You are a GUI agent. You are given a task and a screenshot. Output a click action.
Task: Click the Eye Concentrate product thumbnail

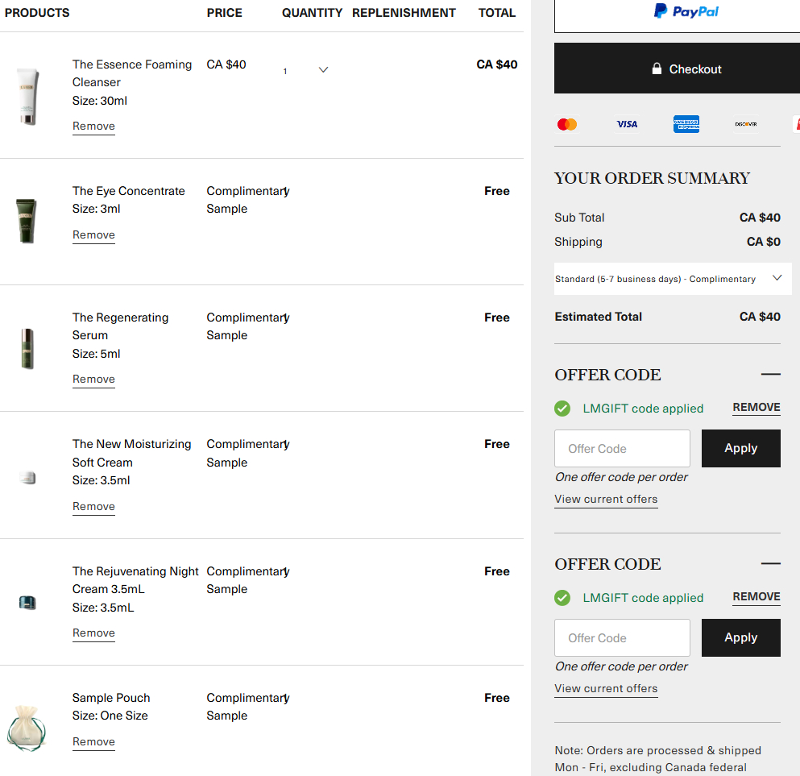(x=27, y=221)
